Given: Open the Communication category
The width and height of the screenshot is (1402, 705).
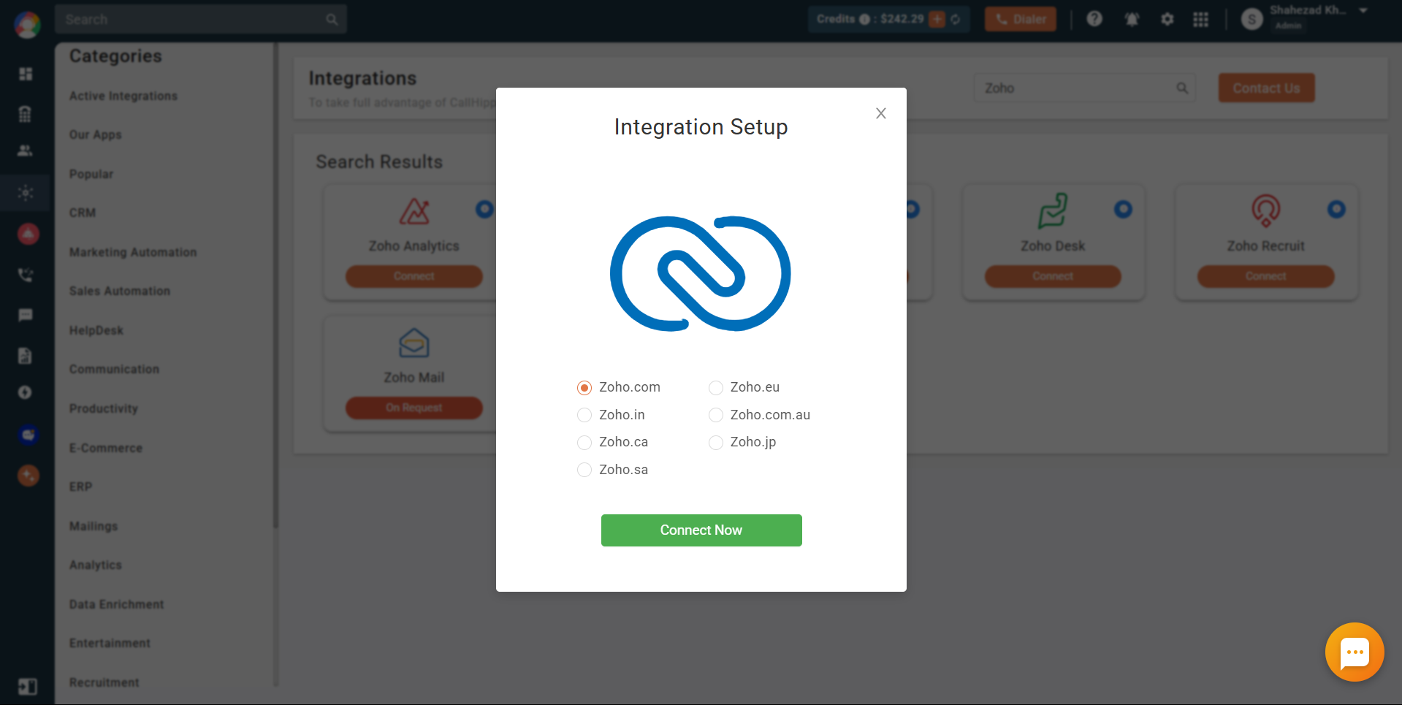Looking at the screenshot, I should [114, 369].
